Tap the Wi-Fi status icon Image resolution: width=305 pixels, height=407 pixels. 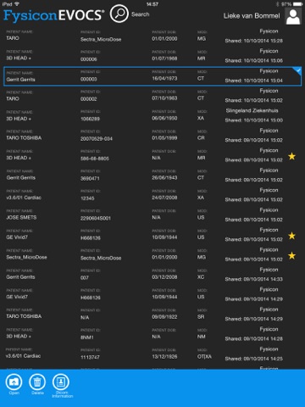click(17, 4)
